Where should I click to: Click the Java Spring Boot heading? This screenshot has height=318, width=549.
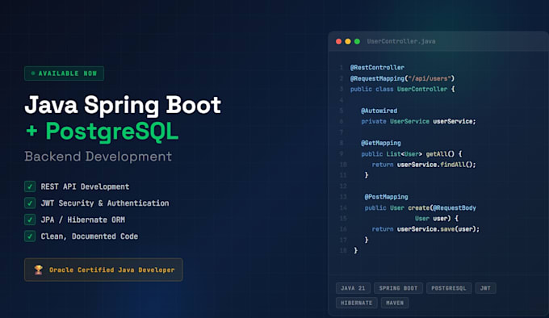tap(123, 105)
